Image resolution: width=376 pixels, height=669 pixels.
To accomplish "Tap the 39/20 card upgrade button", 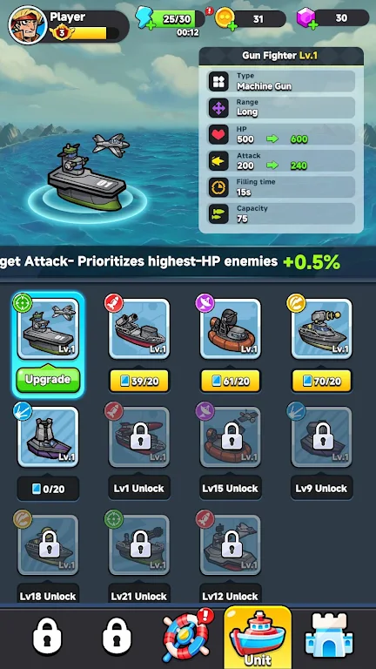I will pyautogui.click(x=139, y=381).
